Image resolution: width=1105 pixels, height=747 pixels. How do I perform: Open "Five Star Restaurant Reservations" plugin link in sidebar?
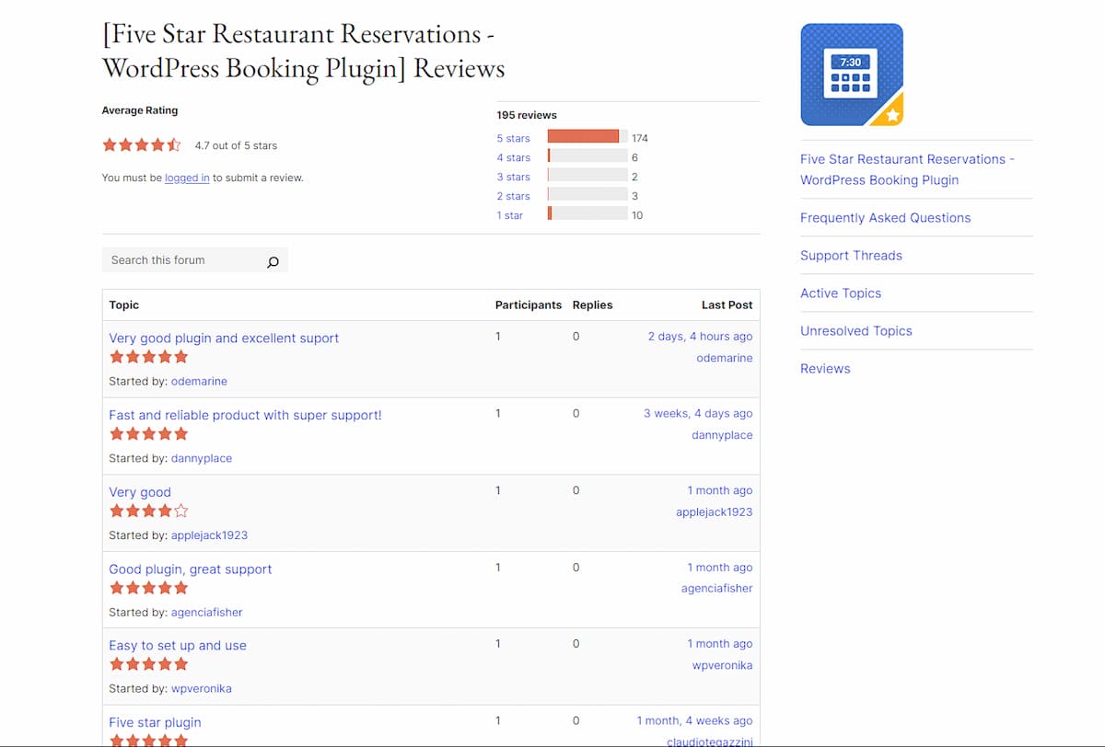907,169
